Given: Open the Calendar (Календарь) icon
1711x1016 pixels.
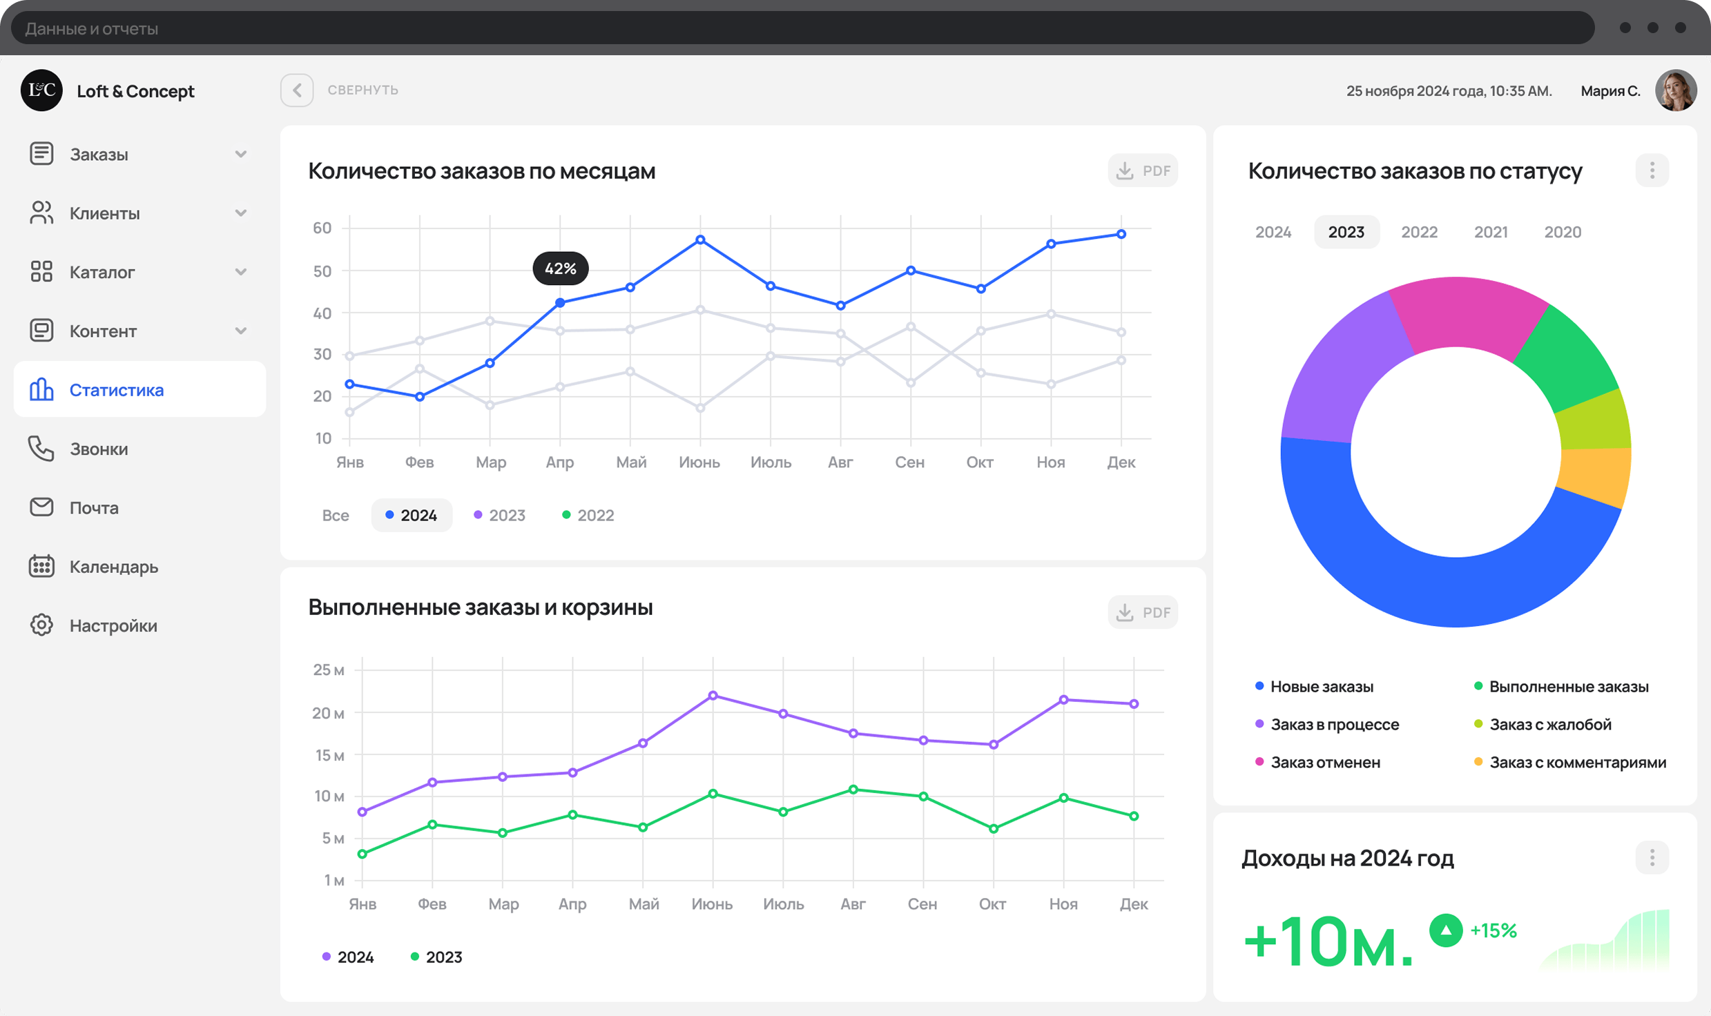Looking at the screenshot, I should click(41, 566).
